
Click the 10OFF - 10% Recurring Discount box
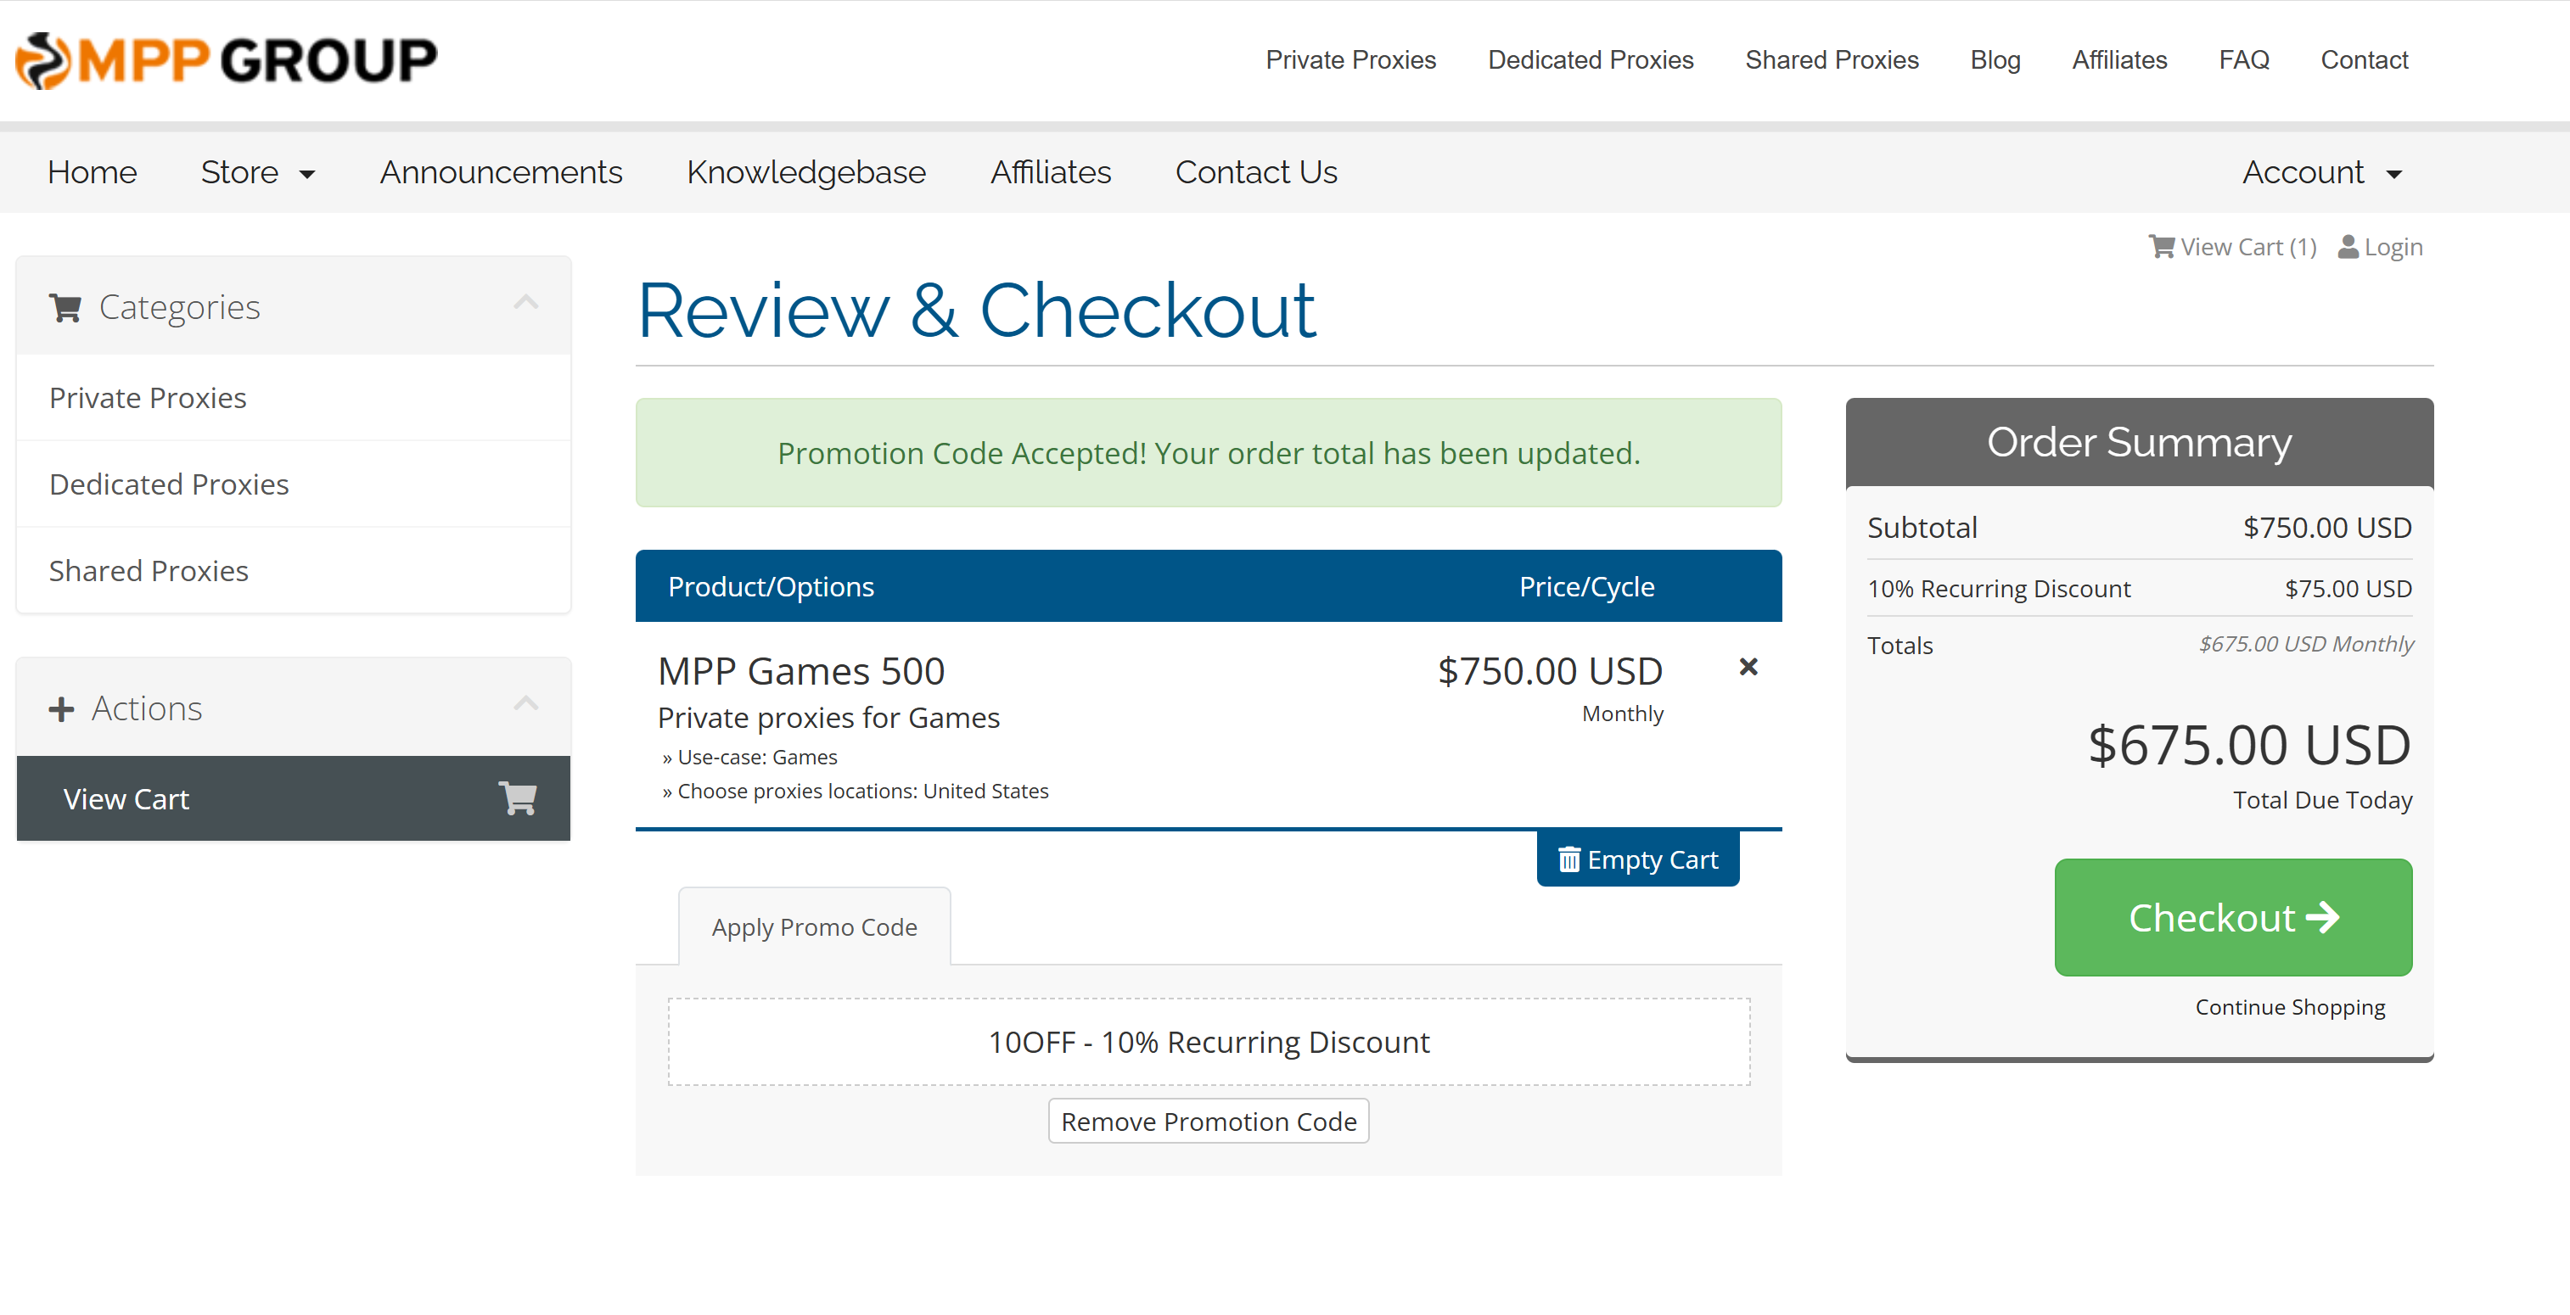(x=1208, y=1041)
